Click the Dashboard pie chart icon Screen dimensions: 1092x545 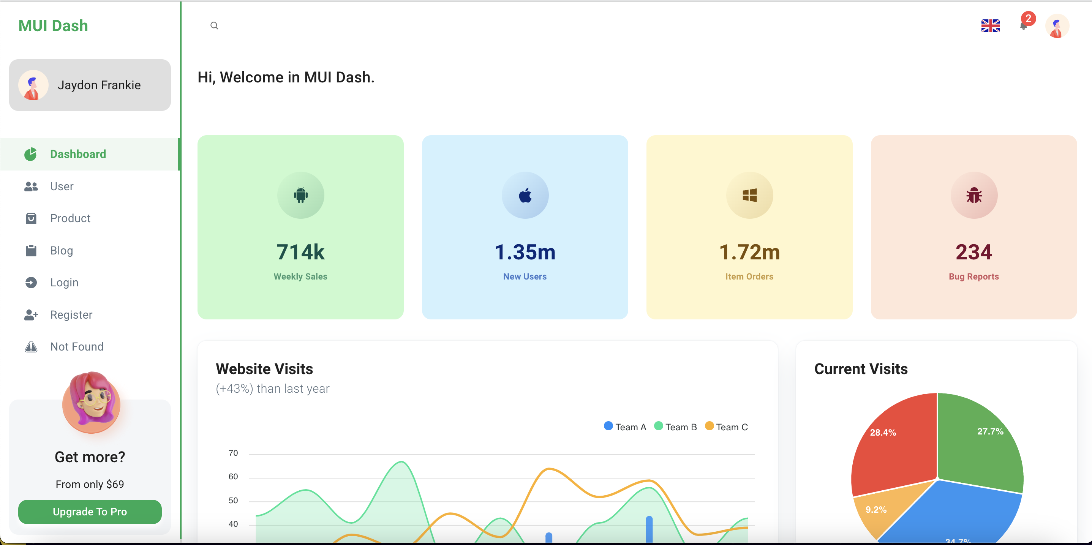[30, 154]
